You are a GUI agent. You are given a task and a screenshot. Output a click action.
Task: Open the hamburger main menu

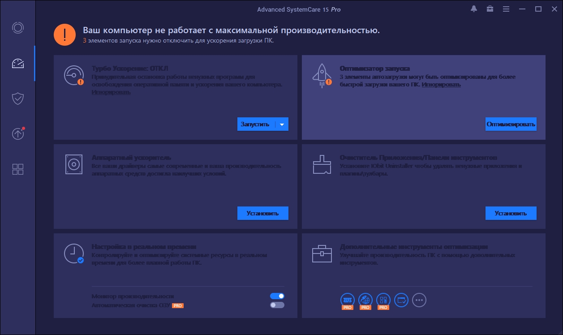point(506,9)
